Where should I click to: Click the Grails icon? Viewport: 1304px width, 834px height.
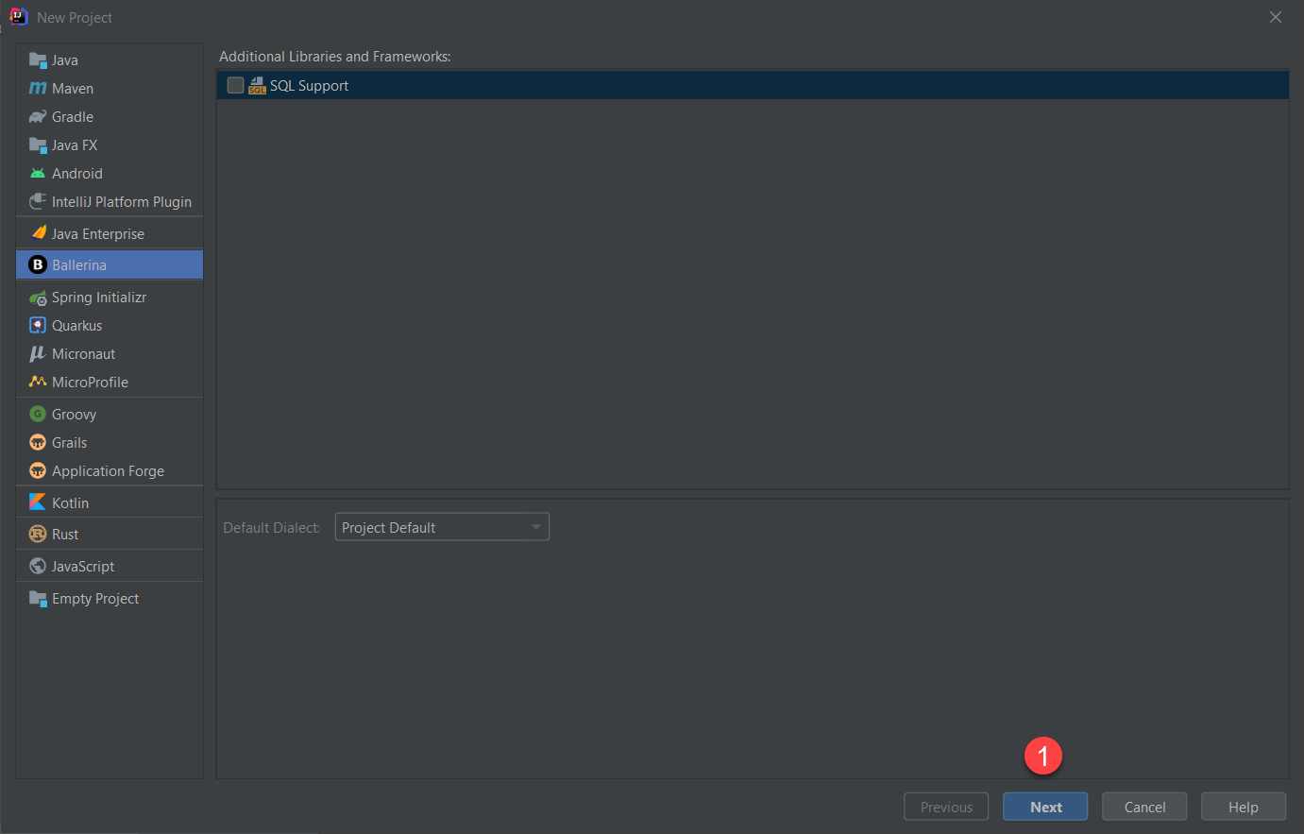click(38, 442)
